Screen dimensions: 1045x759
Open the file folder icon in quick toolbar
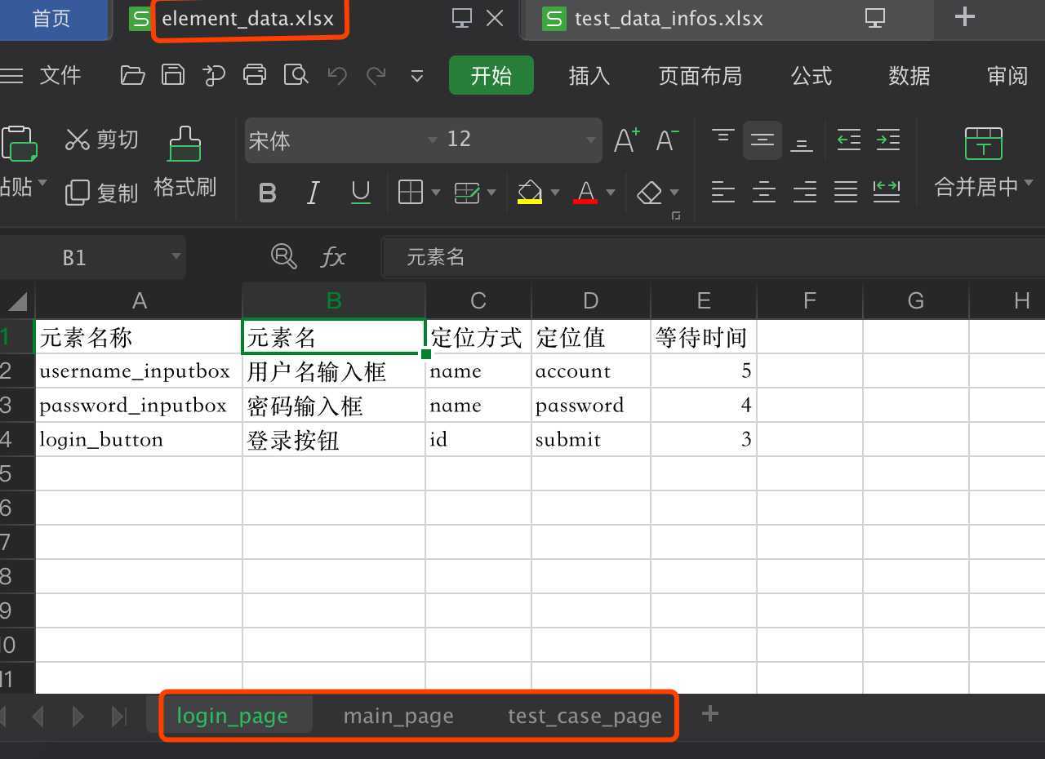pos(132,76)
